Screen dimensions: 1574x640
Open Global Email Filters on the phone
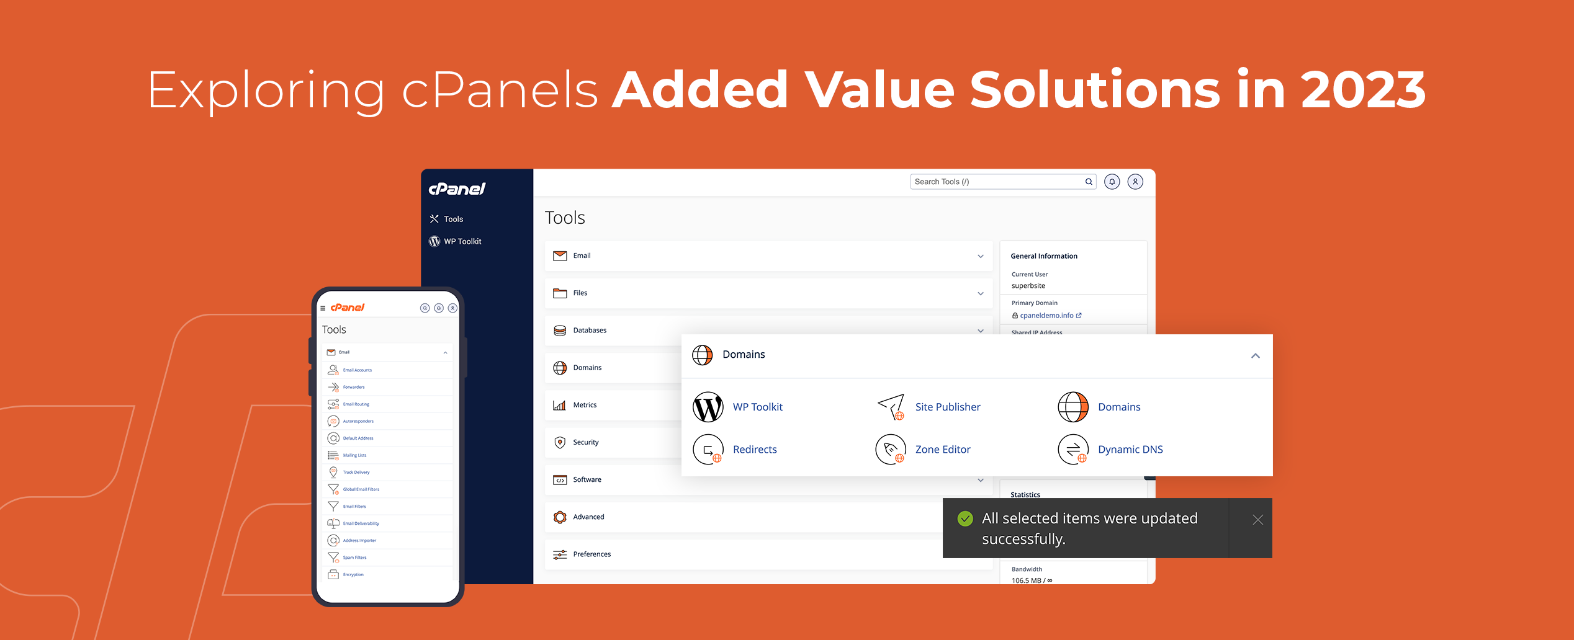tap(361, 489)
